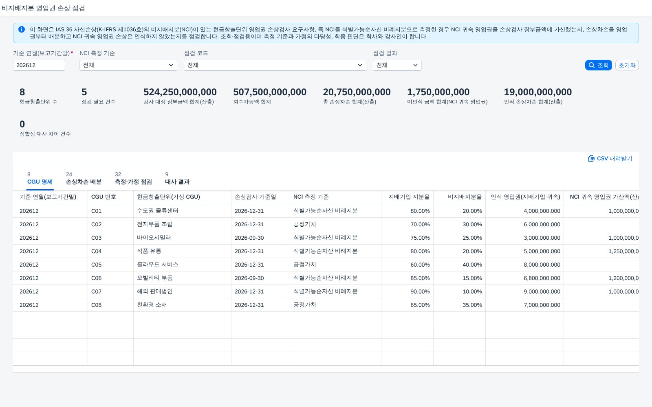Viewport: 652px width, 407px height.
Task: Open the 대사 결과 tab
Action: pyautogui.click(x=177, y=178)
